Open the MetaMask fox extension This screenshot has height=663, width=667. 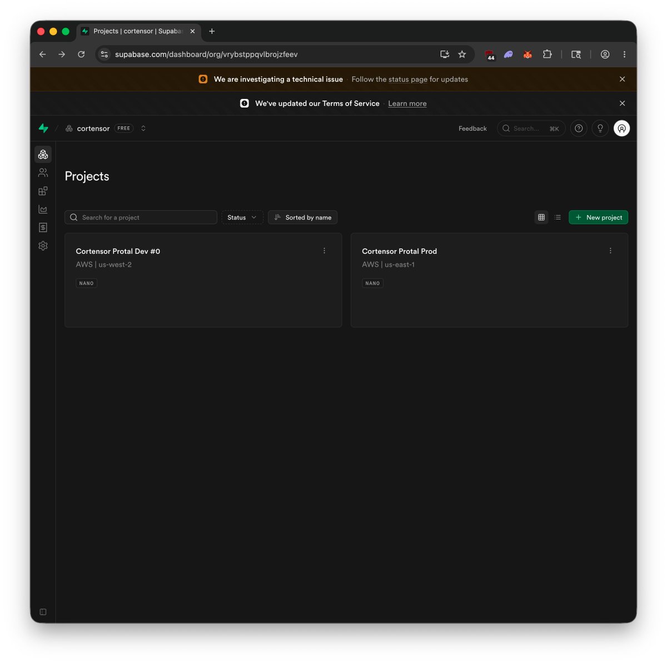click(x=527, y=54)
